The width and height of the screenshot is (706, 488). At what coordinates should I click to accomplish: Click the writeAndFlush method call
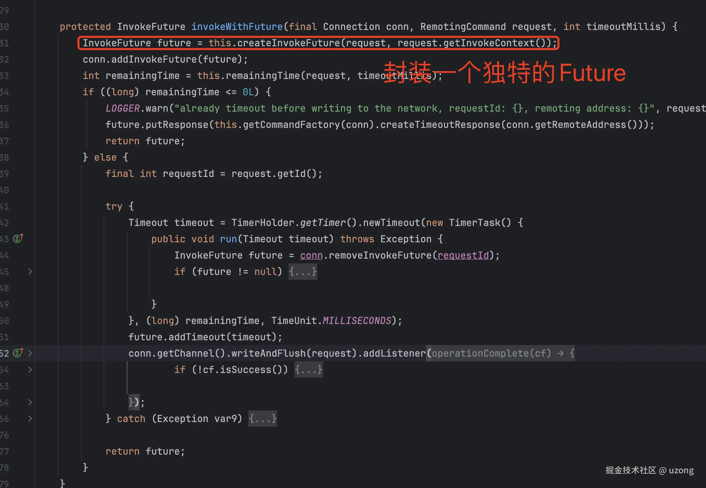(x=268, y=353)
